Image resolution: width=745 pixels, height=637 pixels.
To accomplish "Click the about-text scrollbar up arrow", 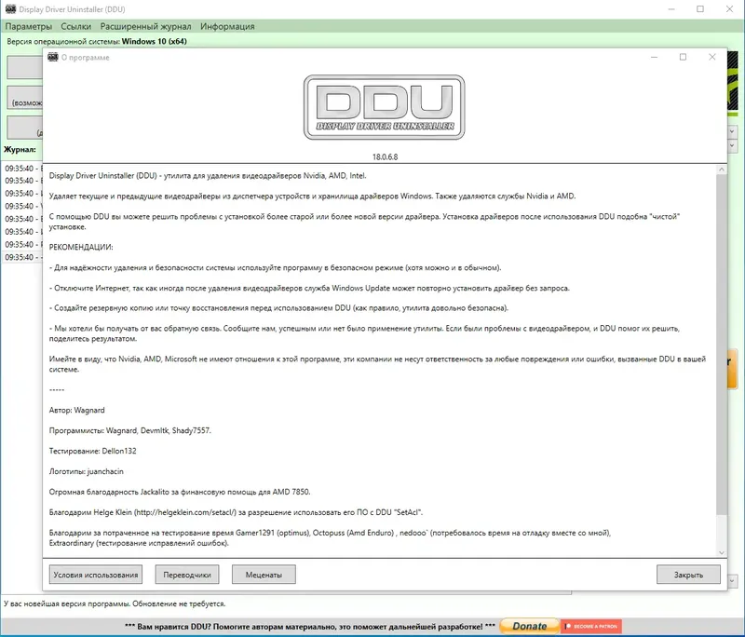I will [x=722, y=169].
